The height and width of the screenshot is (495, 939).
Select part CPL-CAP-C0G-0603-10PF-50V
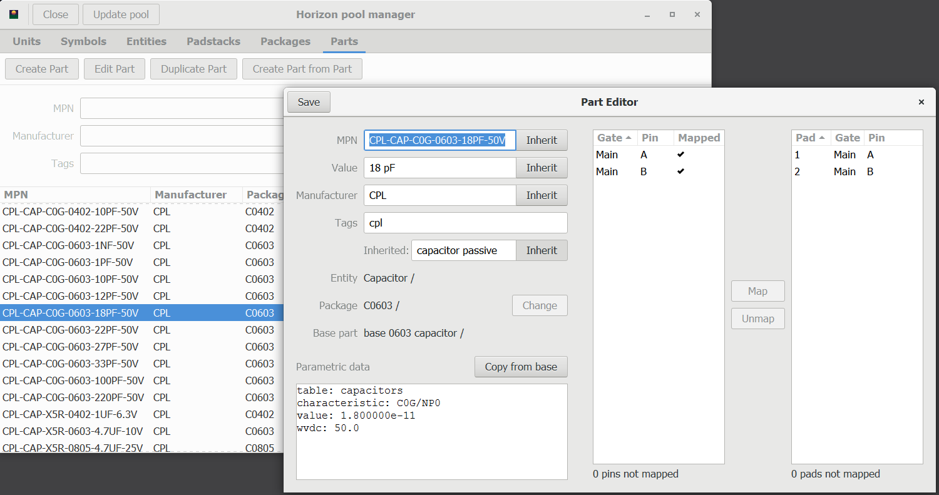(141, 279)
